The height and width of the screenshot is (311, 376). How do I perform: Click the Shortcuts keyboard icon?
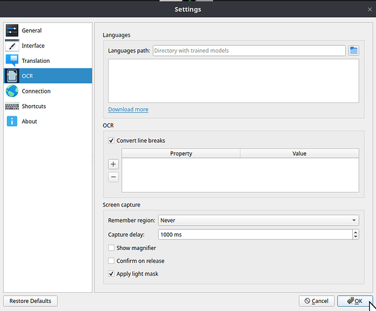pos(12,106)
